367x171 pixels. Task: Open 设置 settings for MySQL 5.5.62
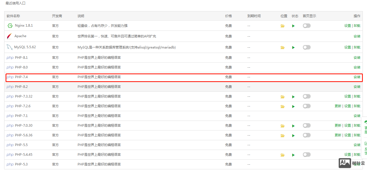(347, 47)
